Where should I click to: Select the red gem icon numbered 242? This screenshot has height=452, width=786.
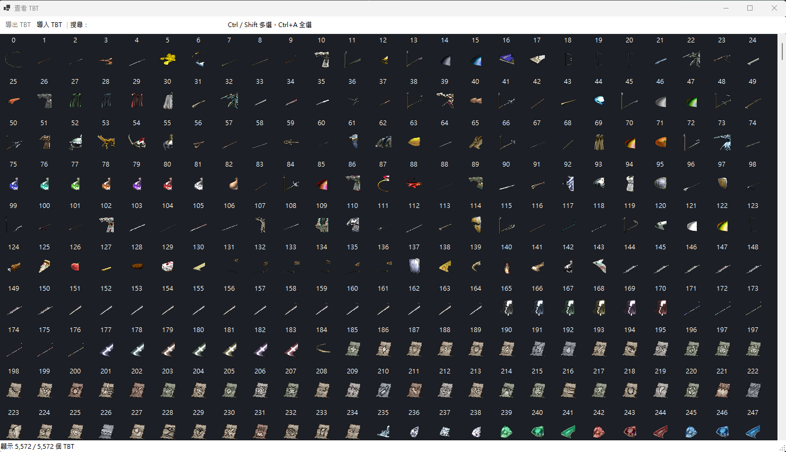[599, 431]
